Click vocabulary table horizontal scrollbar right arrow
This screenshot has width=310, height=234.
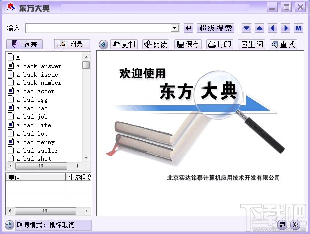click(86, 211)
